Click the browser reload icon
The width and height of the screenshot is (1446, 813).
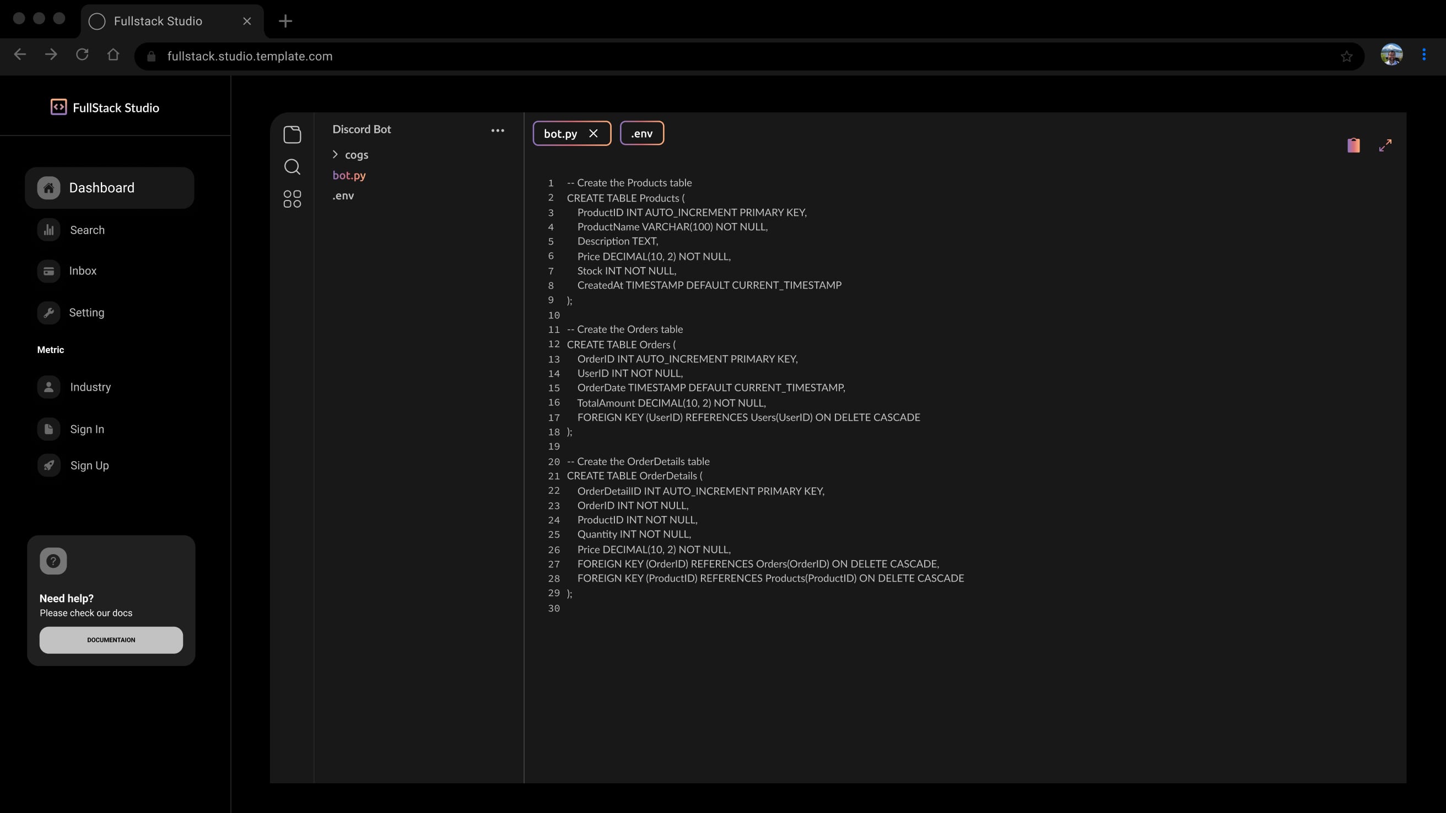point(83,55)
